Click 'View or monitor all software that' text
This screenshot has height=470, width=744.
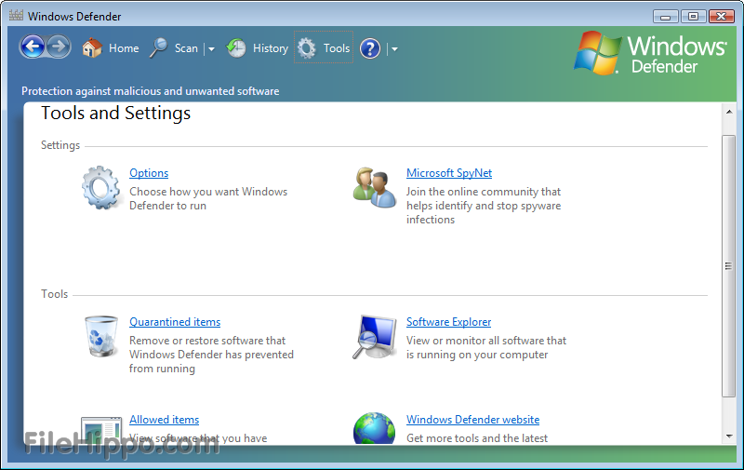pyautogui.click(x=486, y=341)
